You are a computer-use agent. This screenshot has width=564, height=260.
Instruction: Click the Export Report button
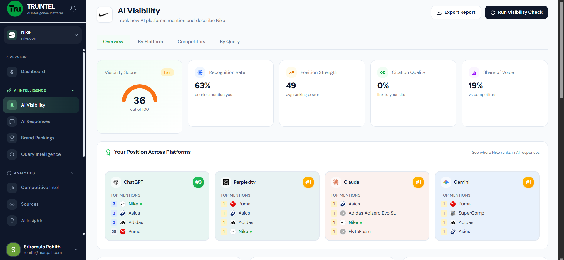point(456,12)
